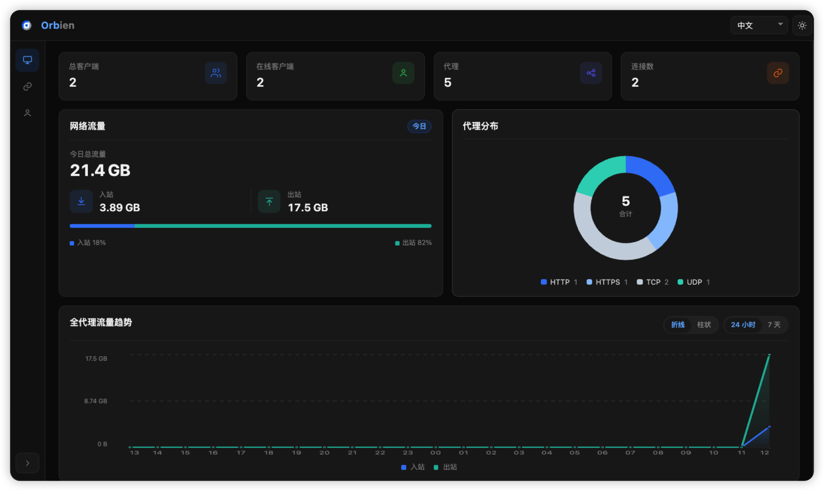Open the 中文 language dropdown
The image size is (824, 491).
[x=759, y=25]
